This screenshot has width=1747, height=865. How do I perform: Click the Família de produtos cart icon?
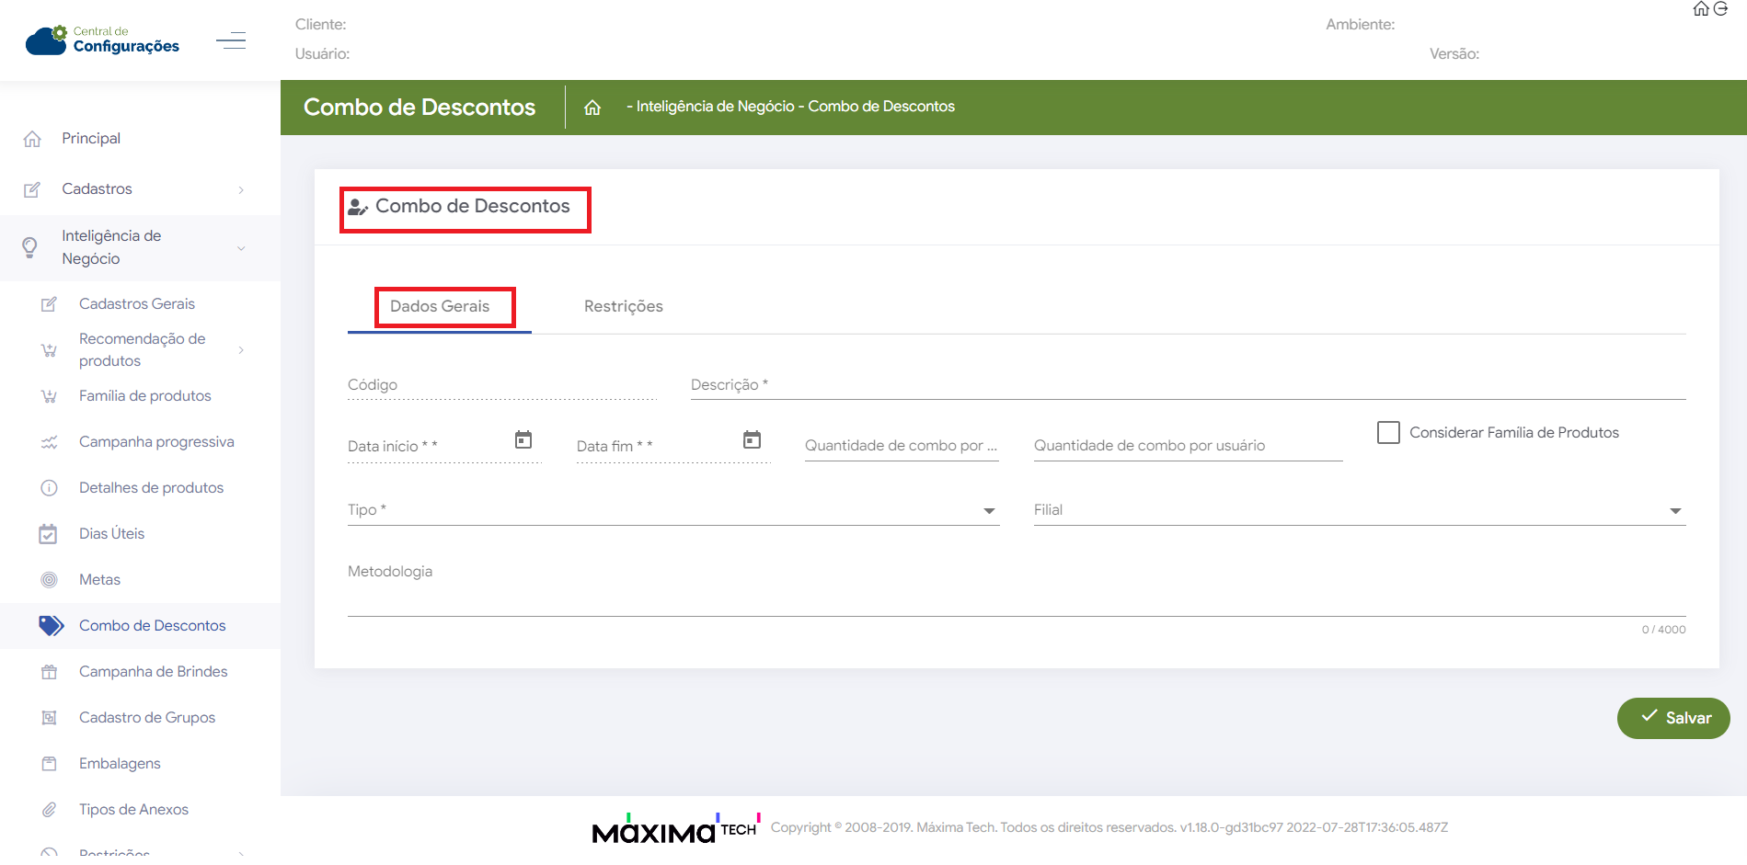[x=49, y=396]
